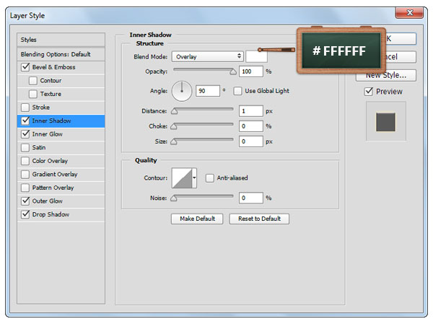
Task: Disable the Drop Shadow checkbox
Action: (26, 214)
